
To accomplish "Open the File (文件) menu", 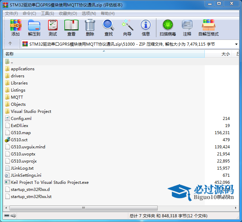I will [x=12, y=14].
